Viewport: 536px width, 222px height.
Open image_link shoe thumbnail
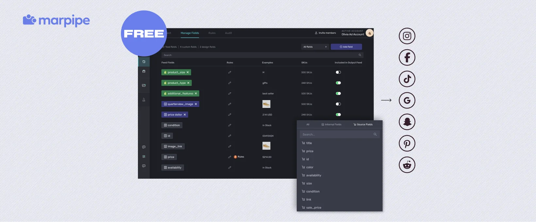click(266, 146)
